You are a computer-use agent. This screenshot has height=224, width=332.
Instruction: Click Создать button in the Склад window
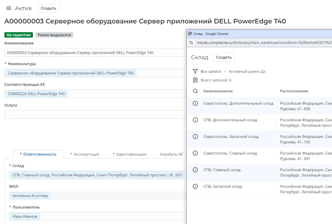click(x=224, y=57)
